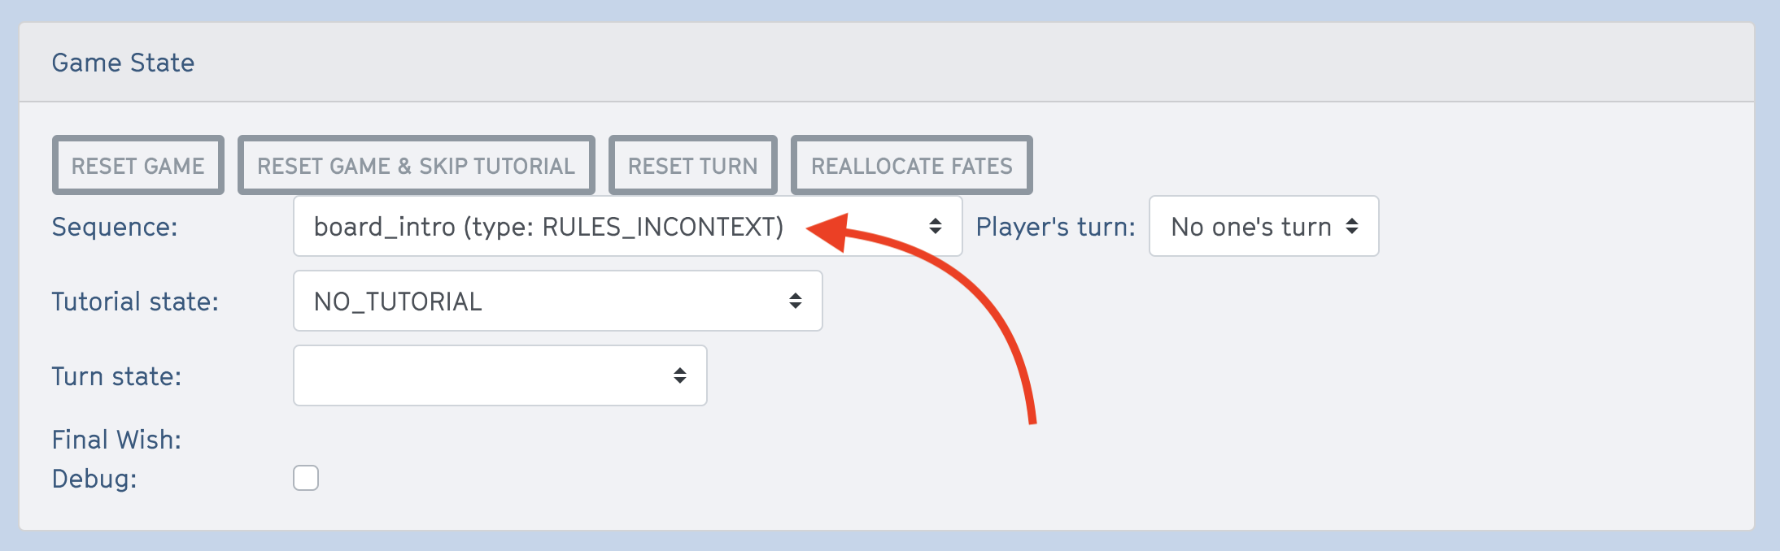This screenshot has width=1780, height=551.
Task: Open the empty Turn state dropdown
Action: (500, 375)
